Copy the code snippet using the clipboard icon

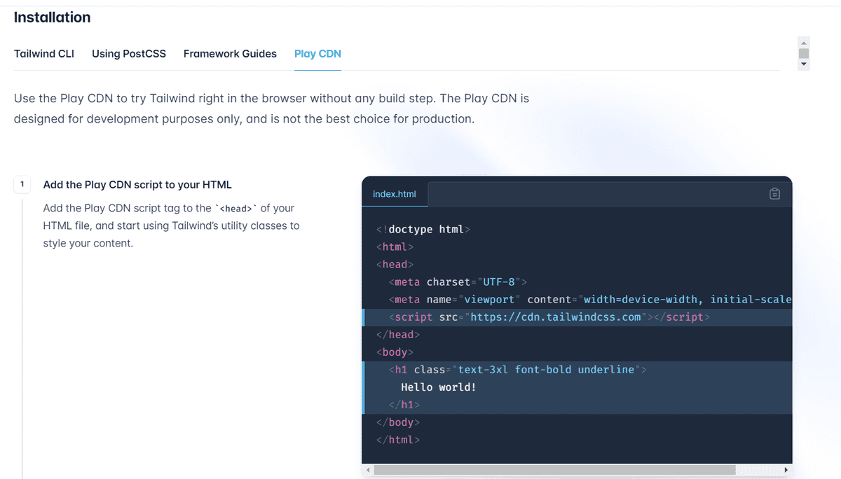774,194
